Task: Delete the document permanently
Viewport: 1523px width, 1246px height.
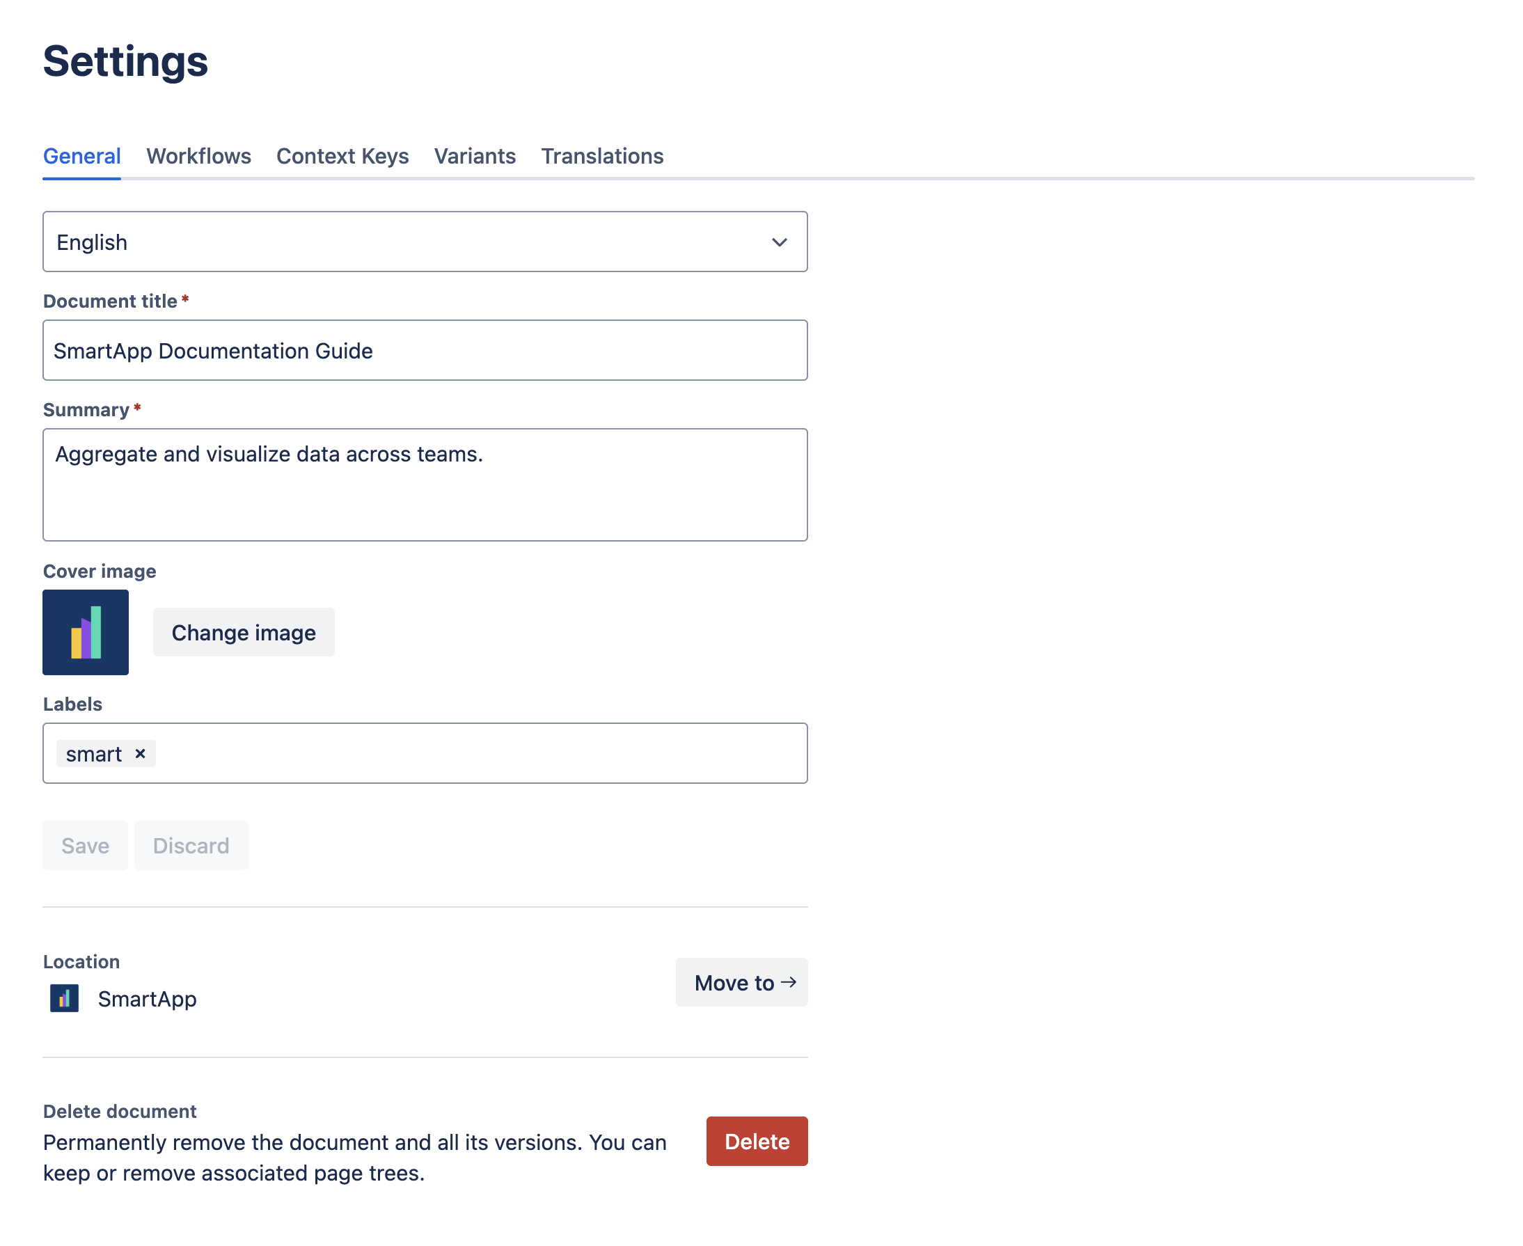Action: tap(757, 1141)
